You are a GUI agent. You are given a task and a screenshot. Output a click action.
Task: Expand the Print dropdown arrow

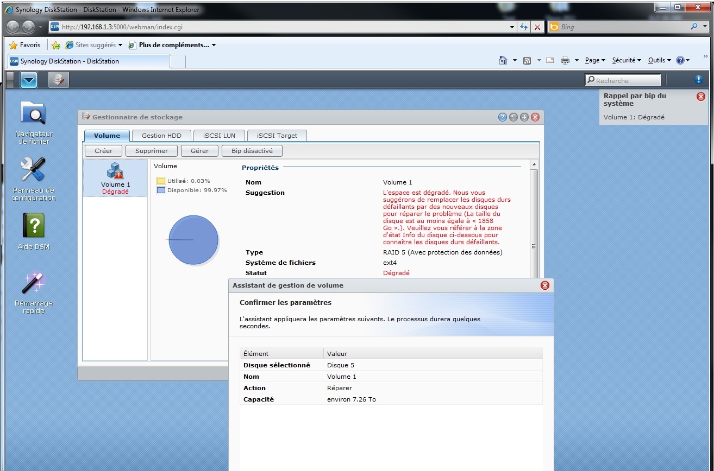click(x=577, y=60)
